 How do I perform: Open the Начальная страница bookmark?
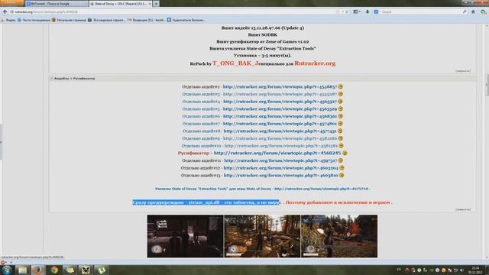point(69,20)
